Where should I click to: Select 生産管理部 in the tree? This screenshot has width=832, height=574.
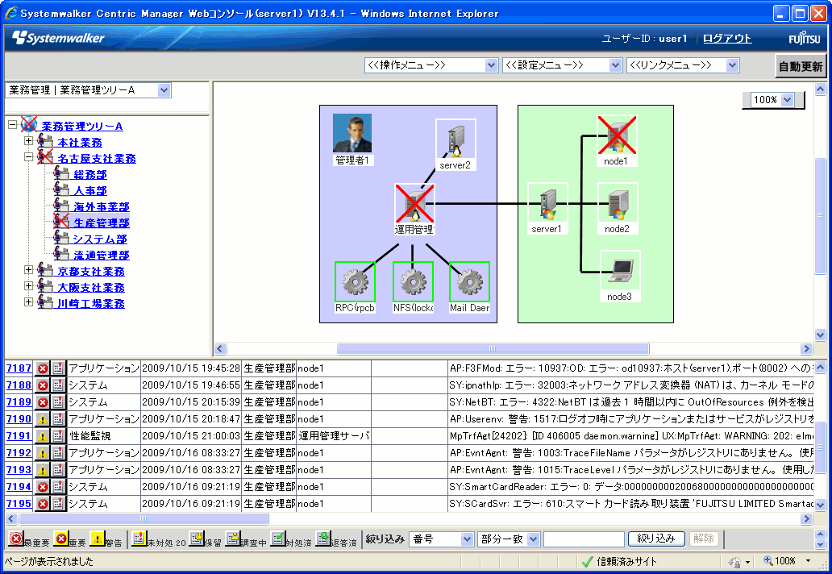[102, 223]
